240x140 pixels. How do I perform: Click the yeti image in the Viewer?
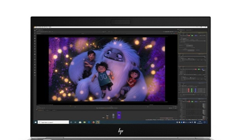pyautogui.click(x=107, y=69)
